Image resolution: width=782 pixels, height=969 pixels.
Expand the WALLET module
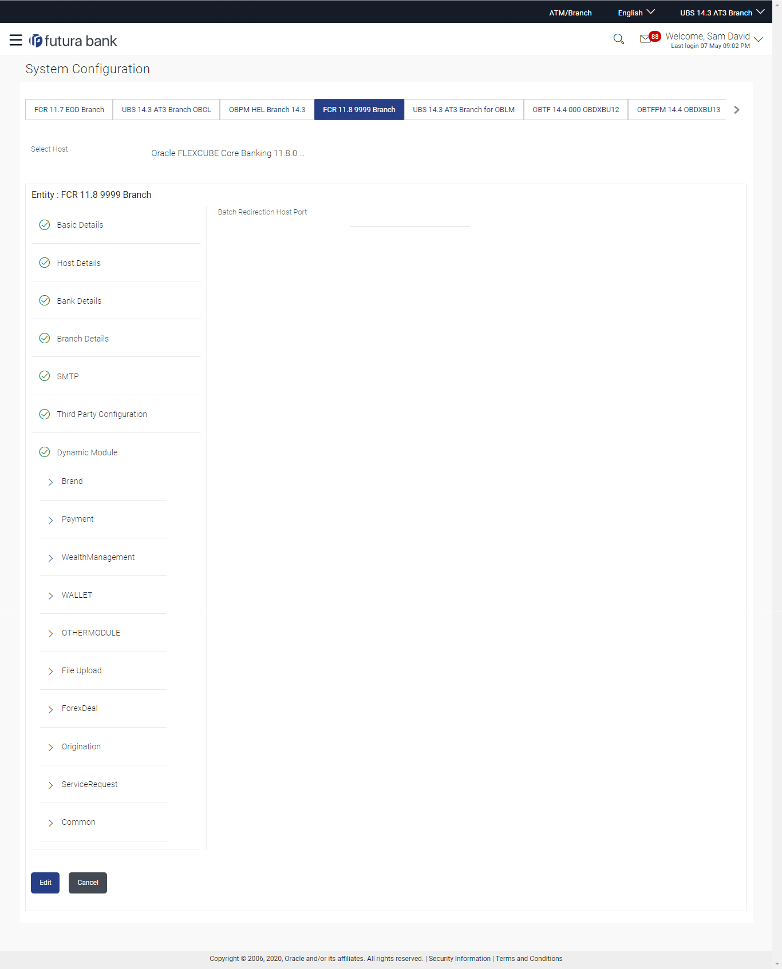tap(50, 595)
